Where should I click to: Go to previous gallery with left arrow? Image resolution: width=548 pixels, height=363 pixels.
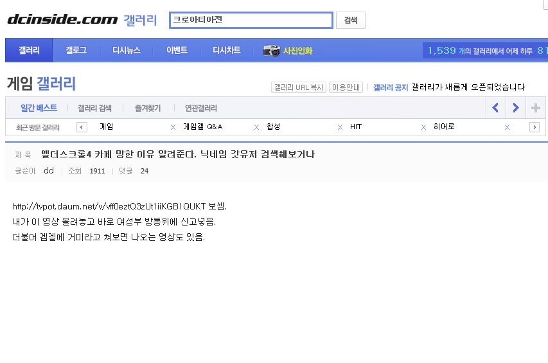point(495,107)
